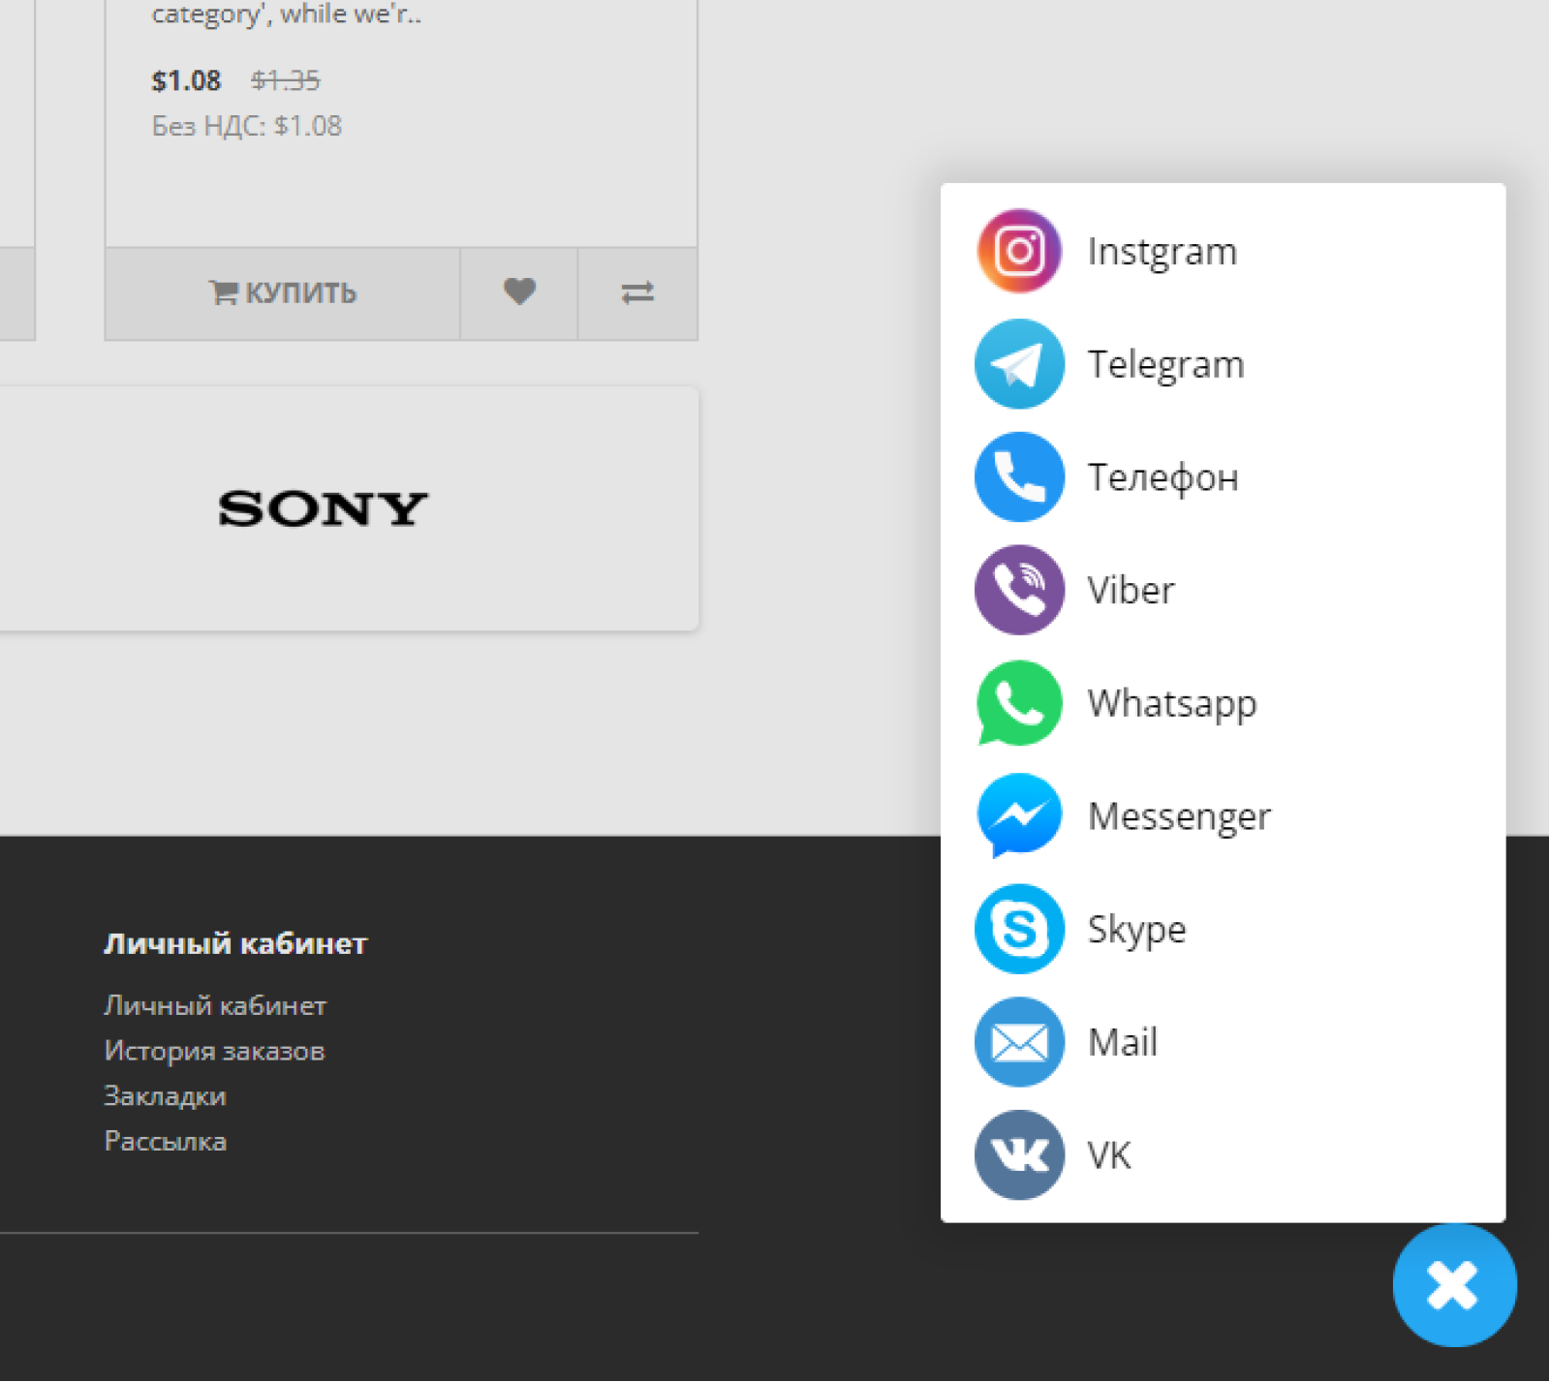Open the Mail envelope icon
The image size is (1550, 1382).
click(x=1019, y=1043)
